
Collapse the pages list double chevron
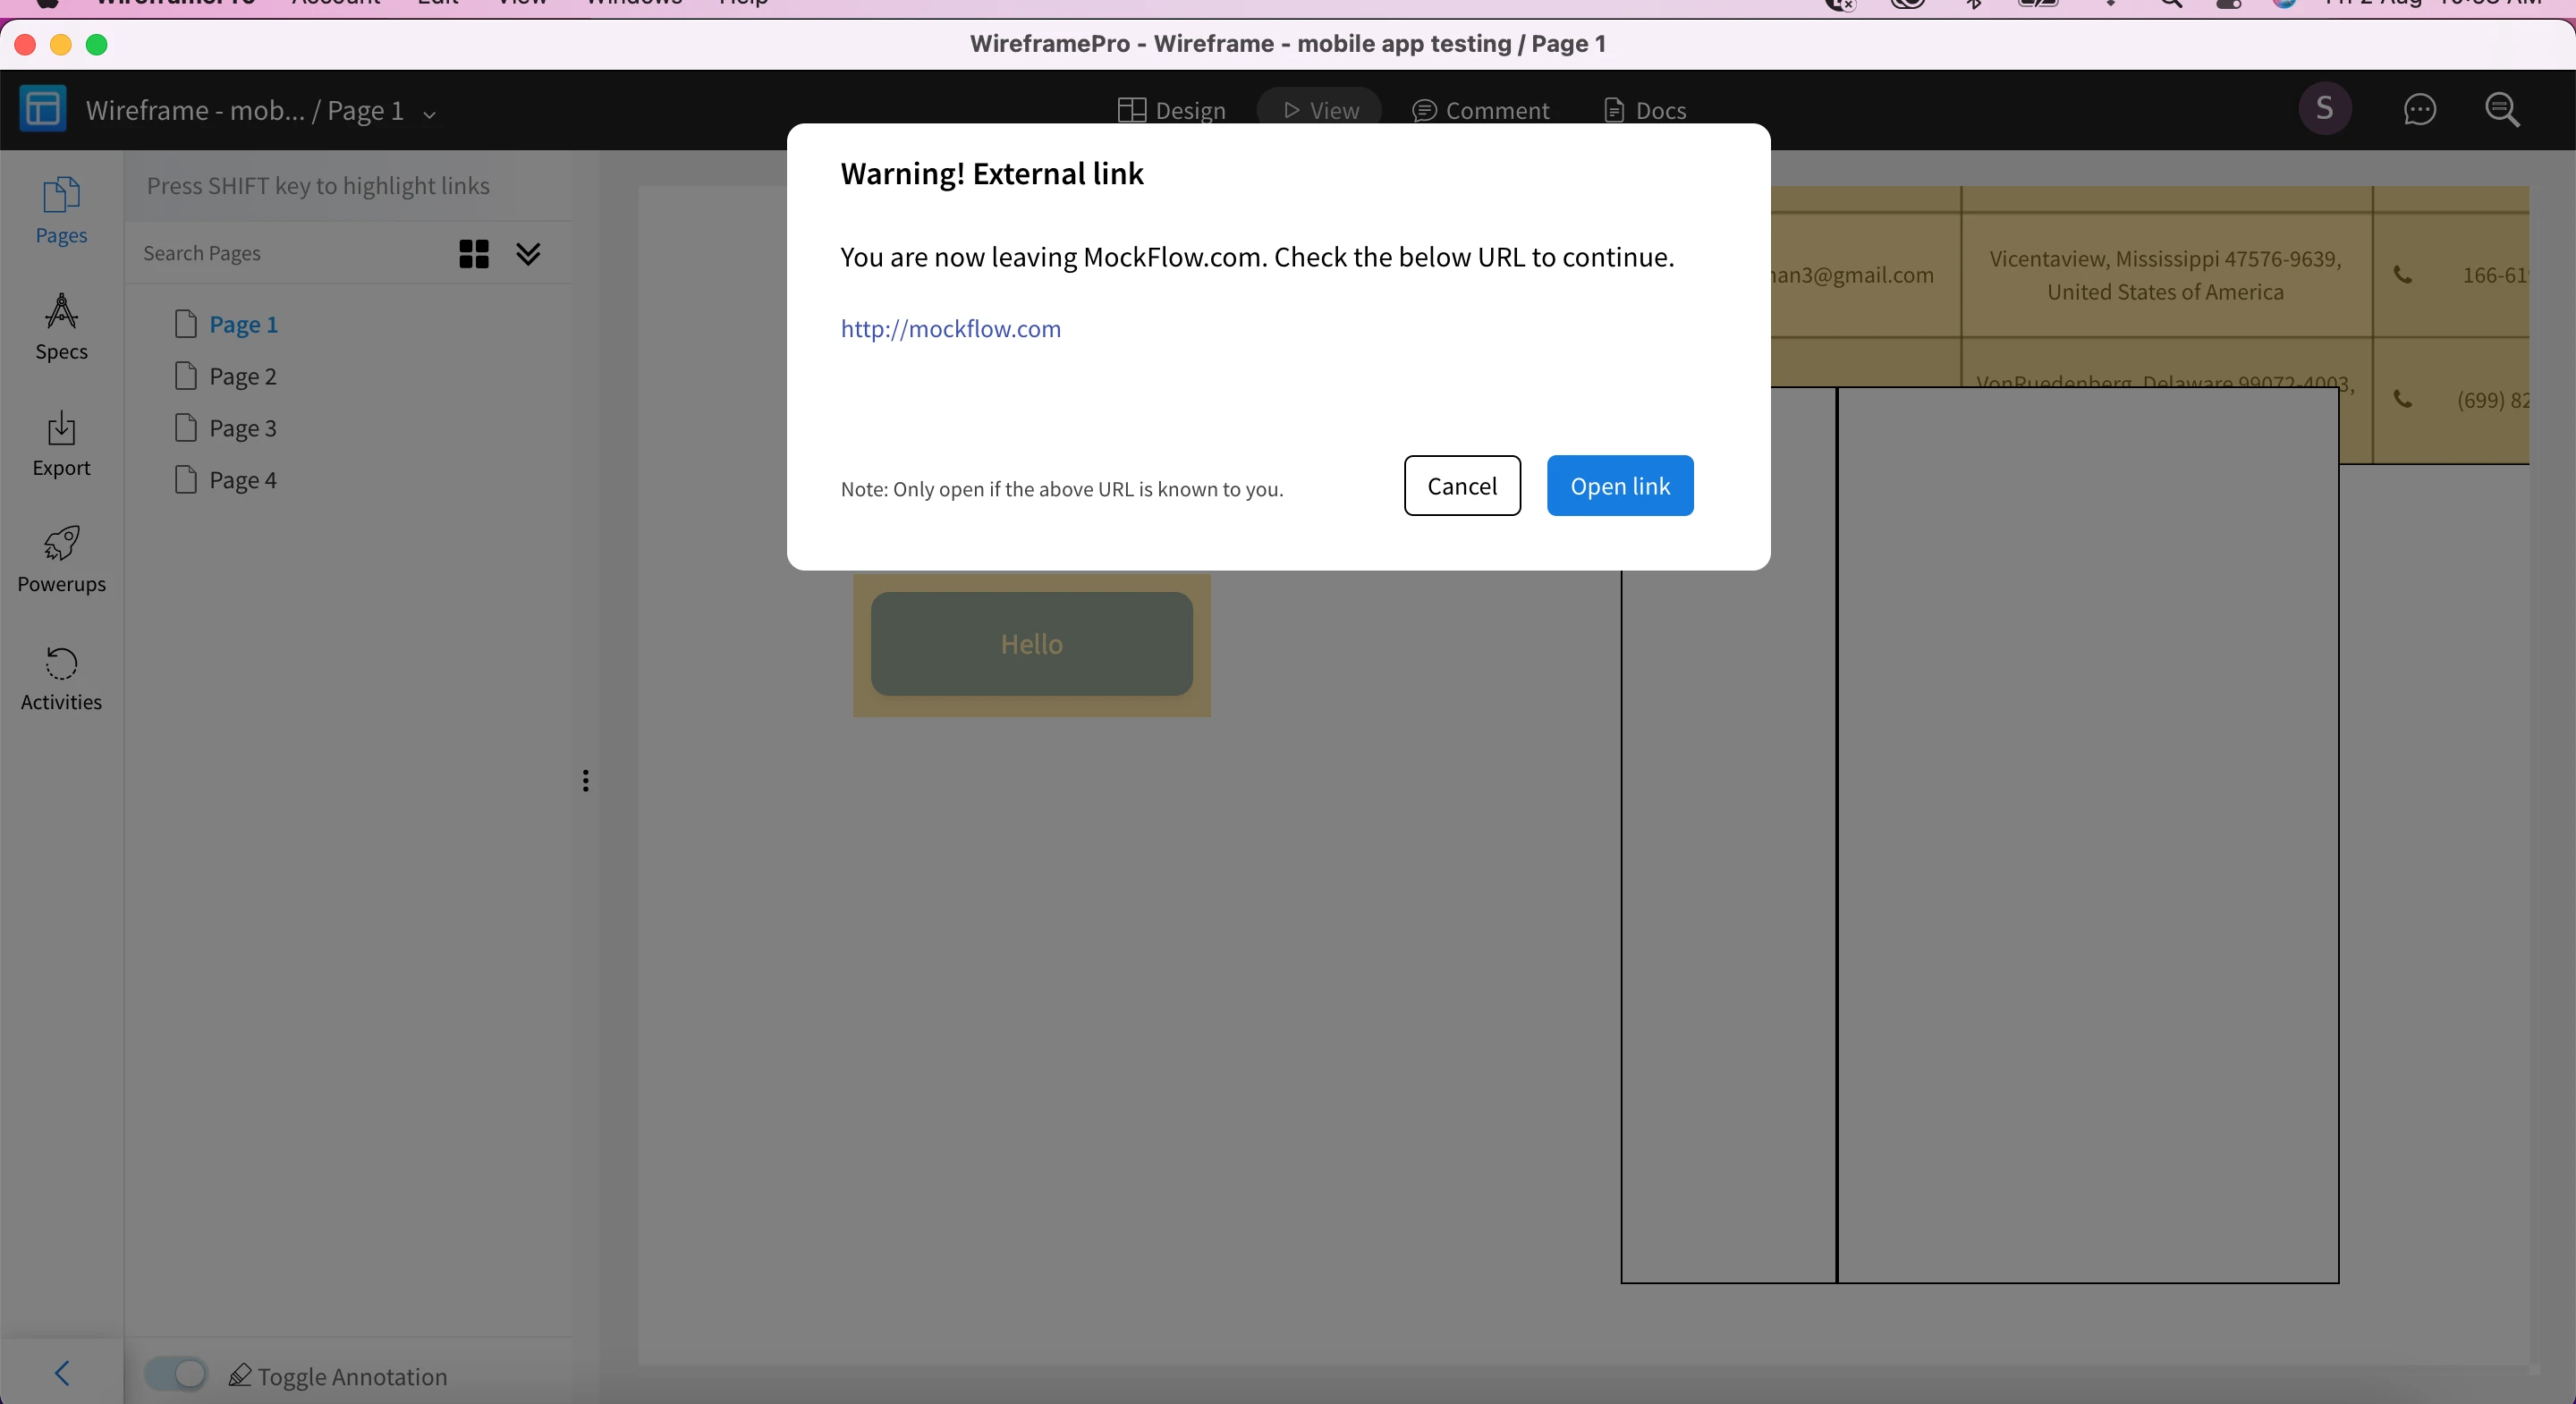(x=528, y=254)
